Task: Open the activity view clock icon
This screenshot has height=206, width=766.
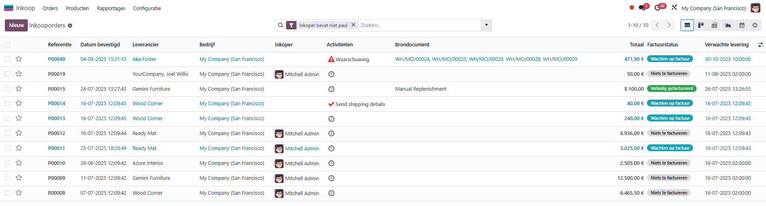Action: (x=755, y=25)
